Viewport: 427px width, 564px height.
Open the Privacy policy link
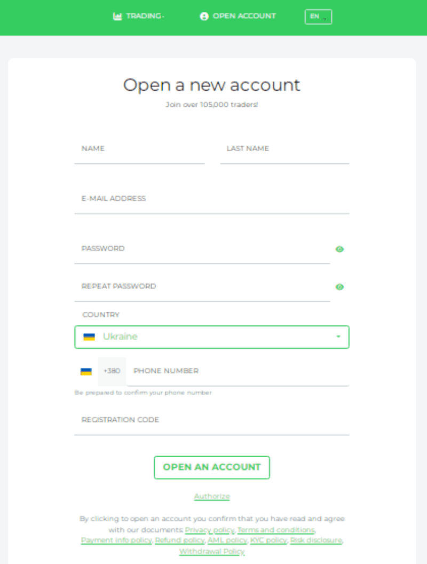[x=209, y=530]
